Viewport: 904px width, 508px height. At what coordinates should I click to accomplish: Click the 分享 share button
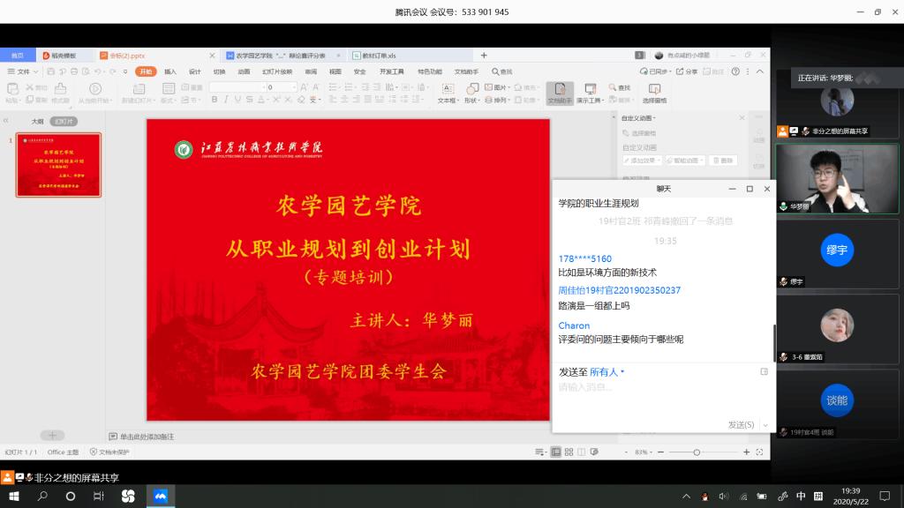click(688, 71)
